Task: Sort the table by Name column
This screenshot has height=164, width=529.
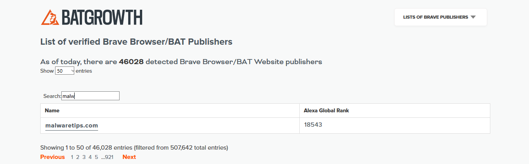Action: (x=52, y=111)
